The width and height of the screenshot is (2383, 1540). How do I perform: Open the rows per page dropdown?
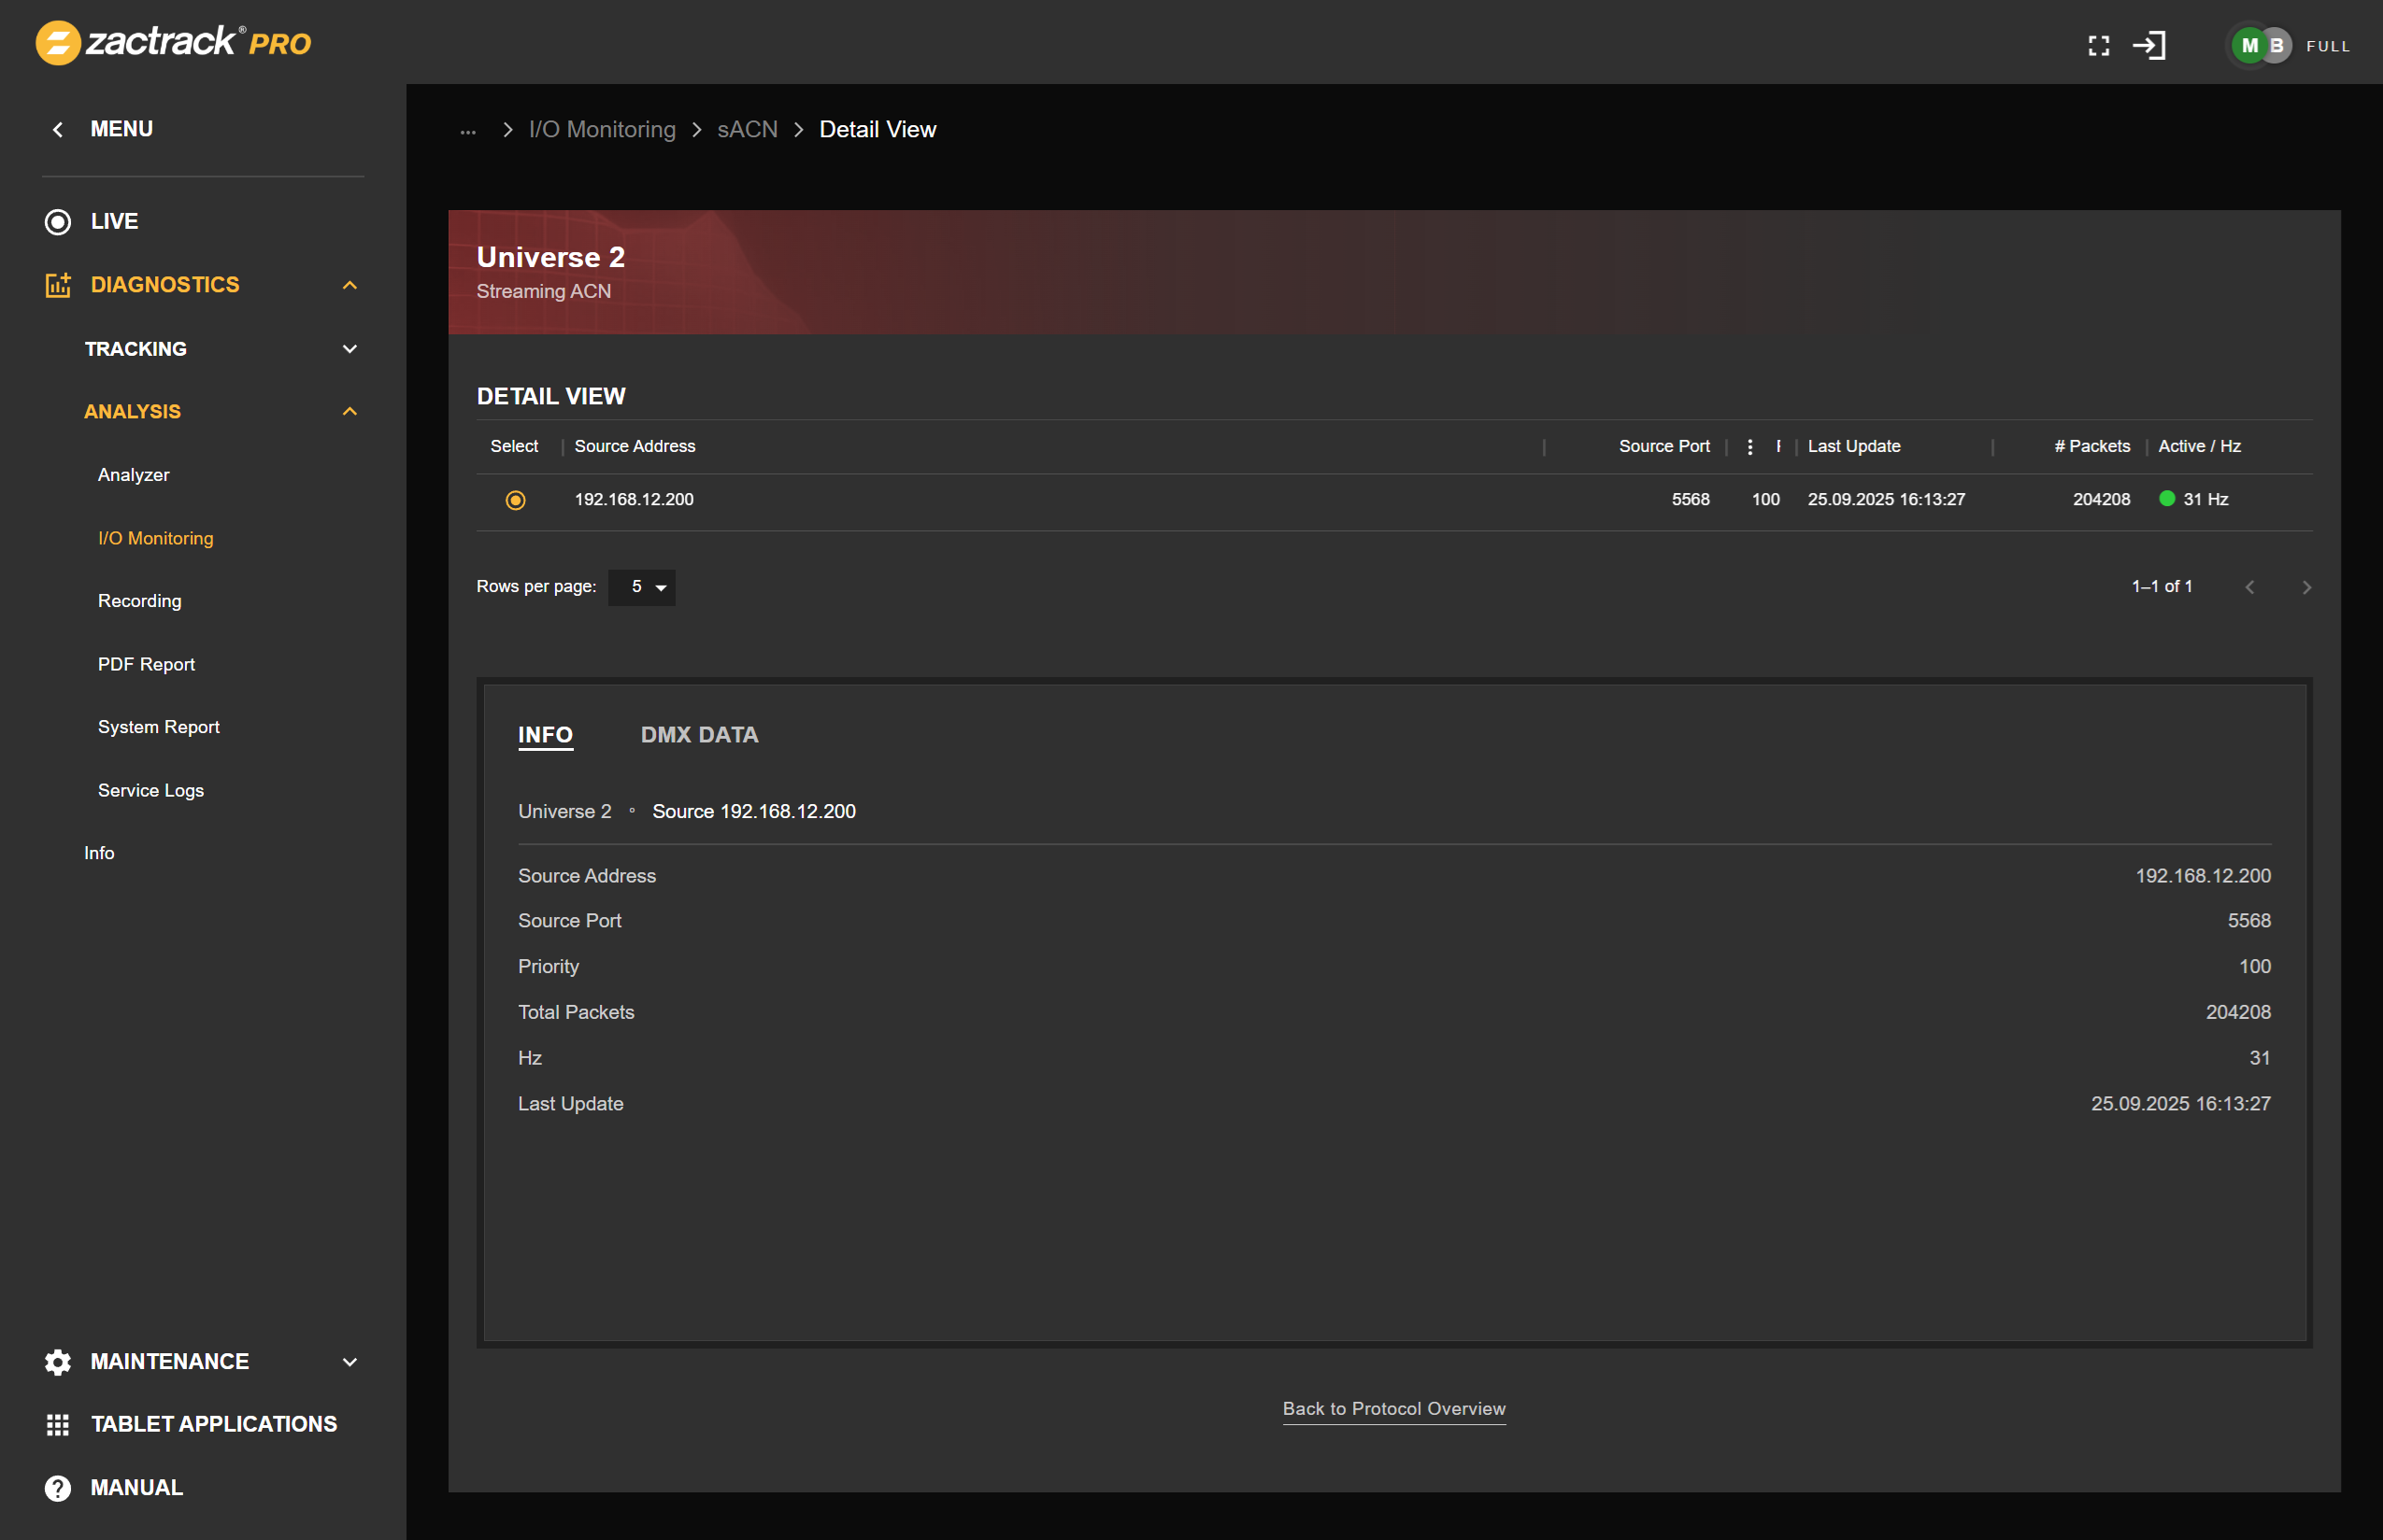click(x=641, y=587)
